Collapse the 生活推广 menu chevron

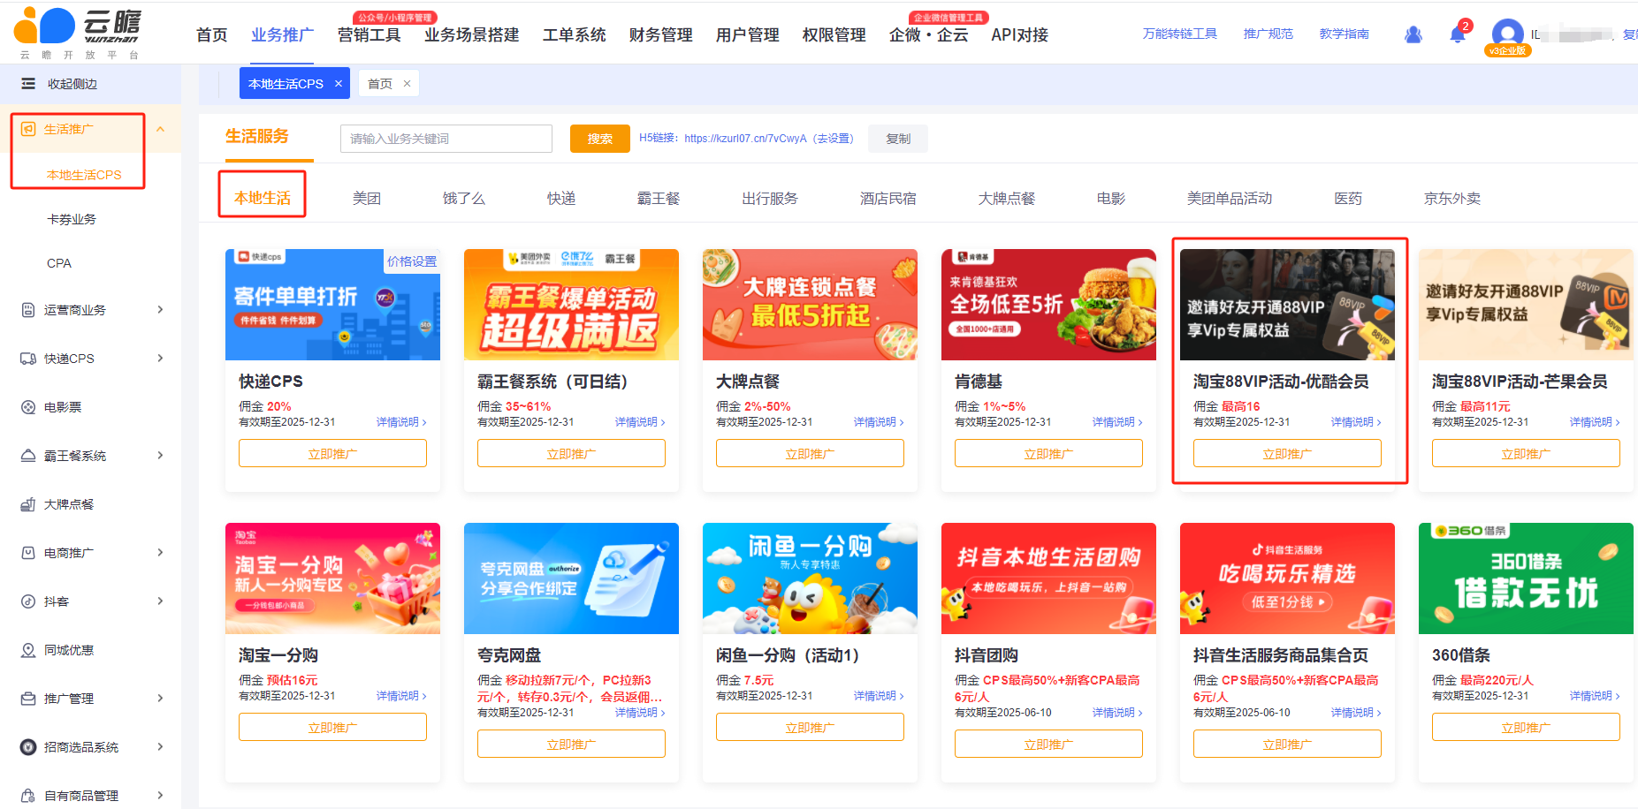tap(160, 129)
